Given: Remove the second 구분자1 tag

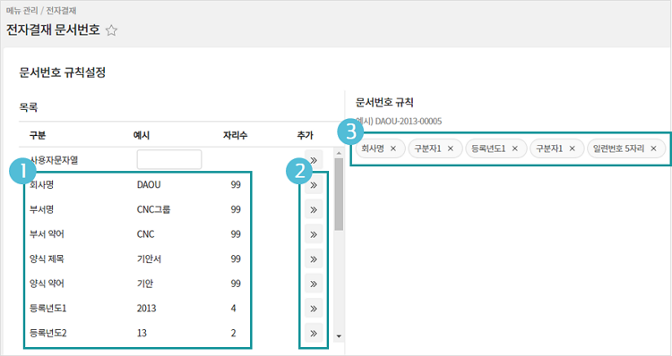Looking at the screenshot, I should (572, 148).
